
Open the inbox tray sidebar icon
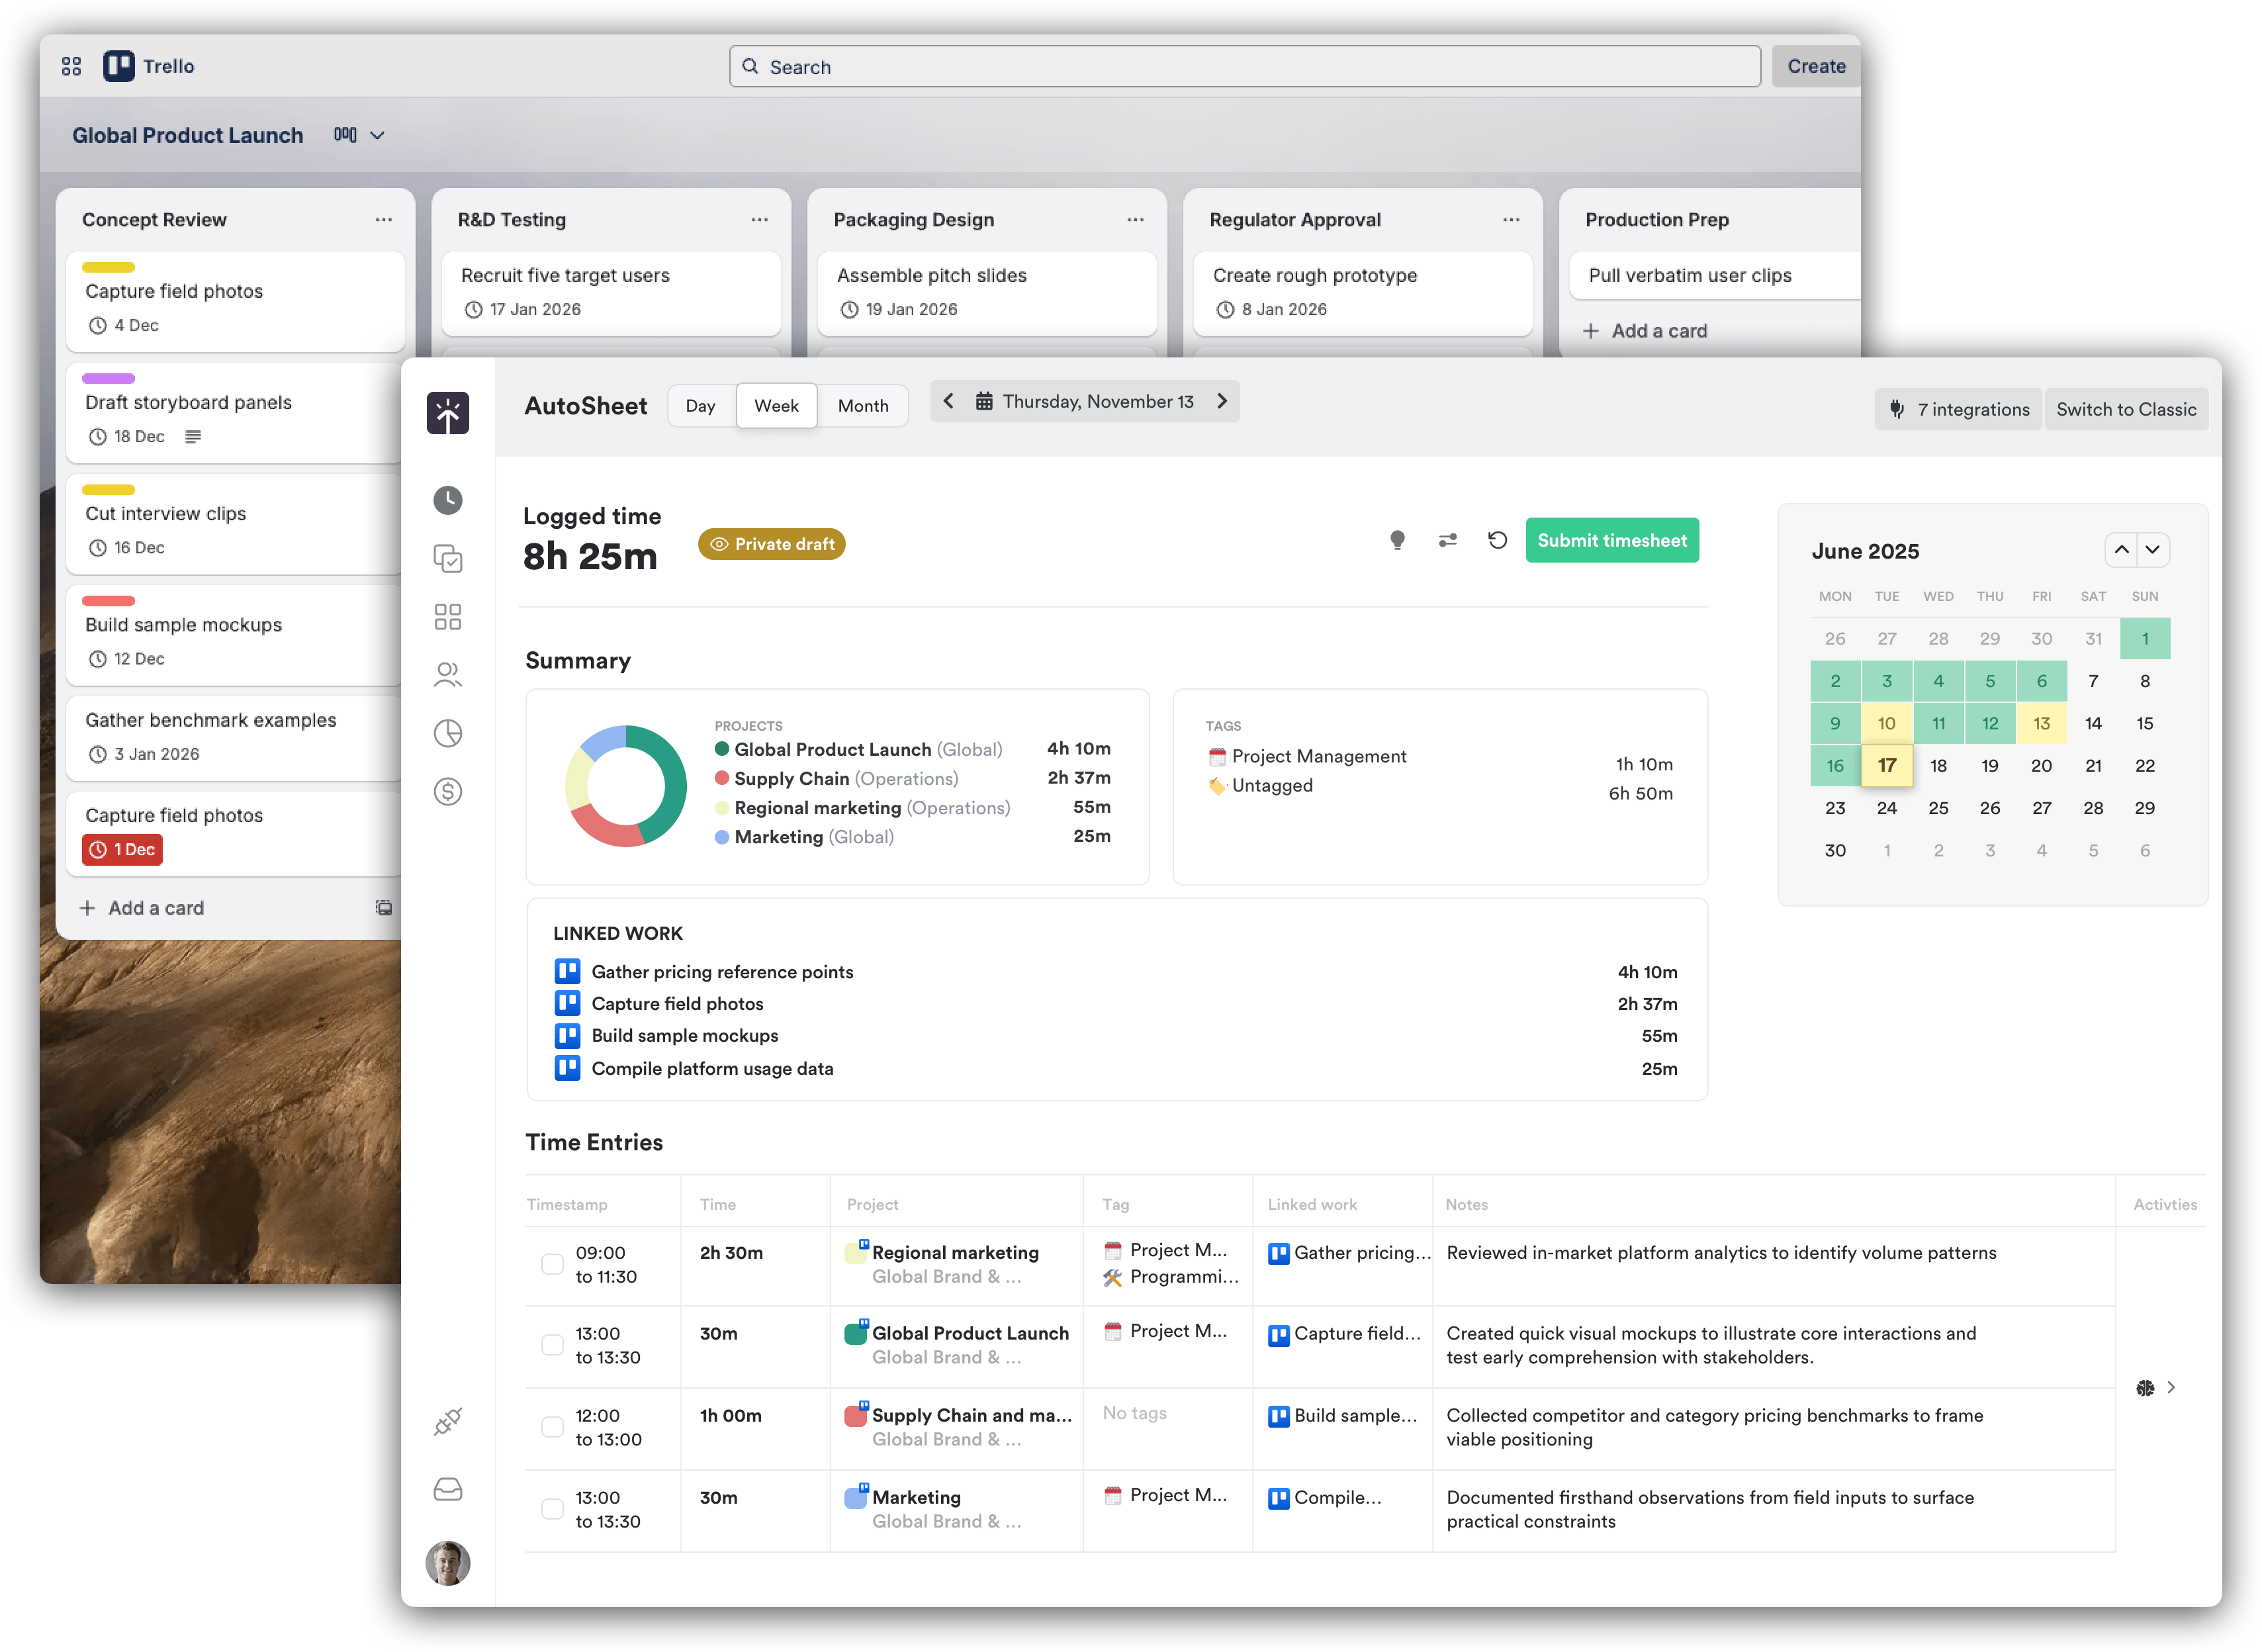(x=447, y=1490)
